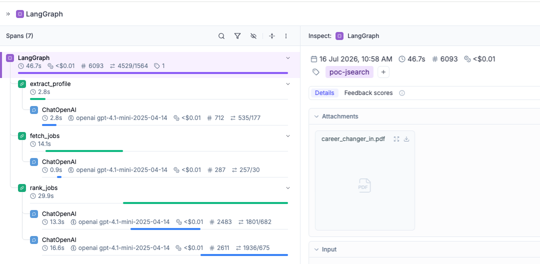Viewport: 540px width, 264px height.
Task: Click the 4529/1564 token count
Action: point(133,65)
